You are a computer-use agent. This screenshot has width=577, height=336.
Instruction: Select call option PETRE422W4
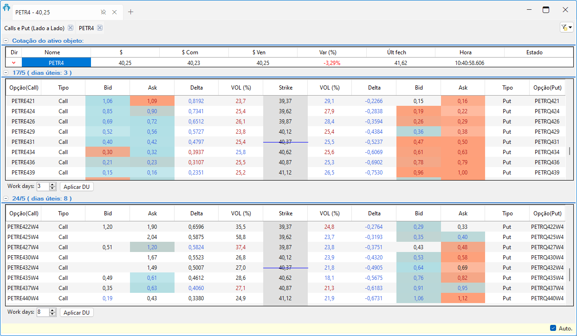coord(23,227)
